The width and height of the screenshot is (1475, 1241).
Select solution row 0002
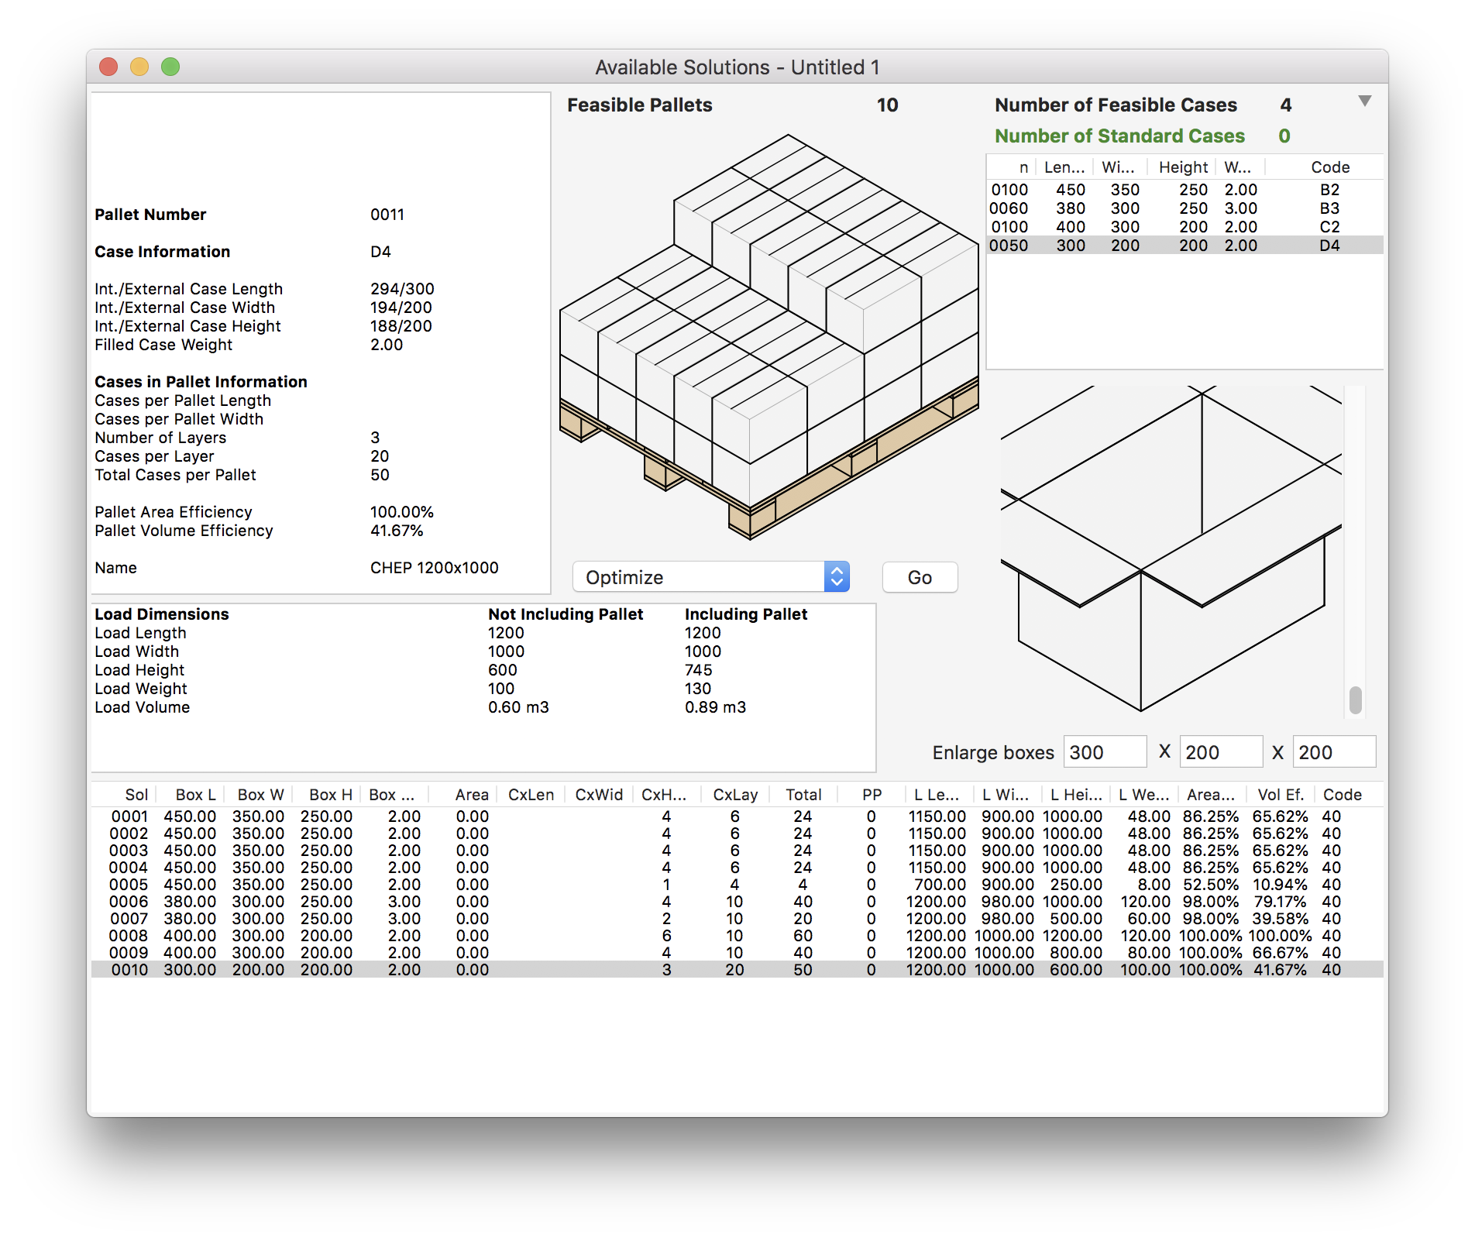pyautogui.click(x=737, y=834)
